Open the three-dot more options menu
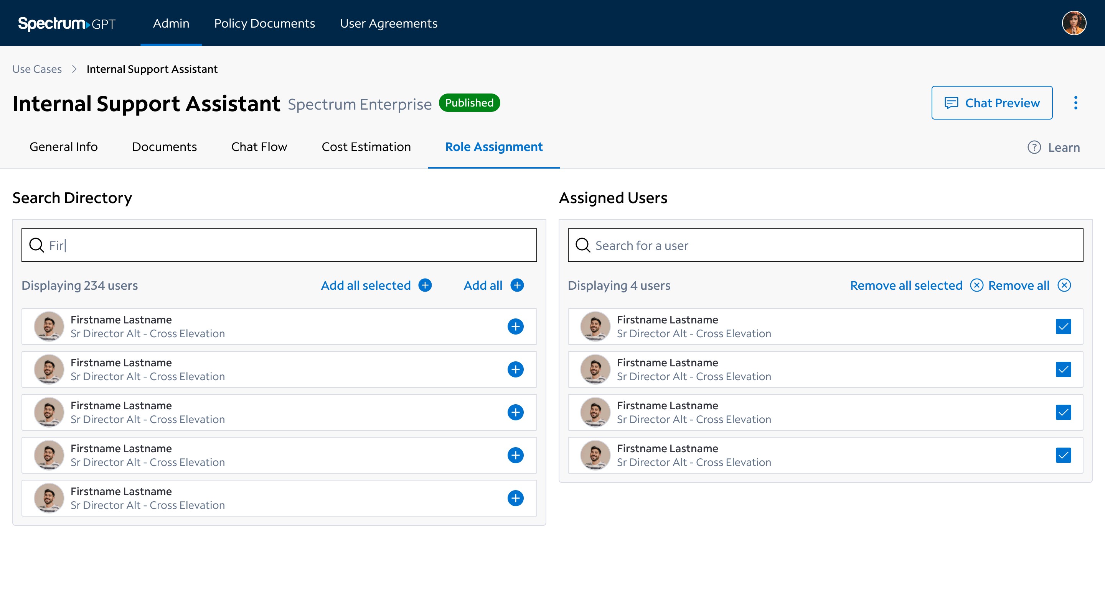Image resolution: width=1105 pixels, height=607 pixels. tap(1075, 103)
